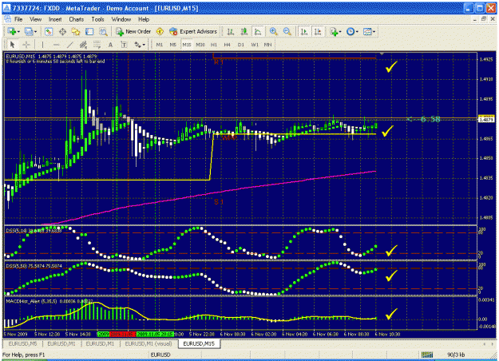Click the chart shift triangle marker

[382, 54]
